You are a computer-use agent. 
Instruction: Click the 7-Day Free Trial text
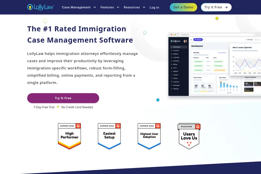pos(44,107)
